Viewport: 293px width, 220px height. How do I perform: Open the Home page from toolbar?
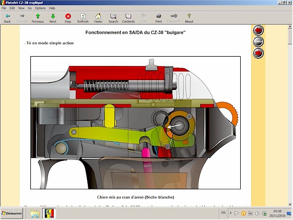98,19
